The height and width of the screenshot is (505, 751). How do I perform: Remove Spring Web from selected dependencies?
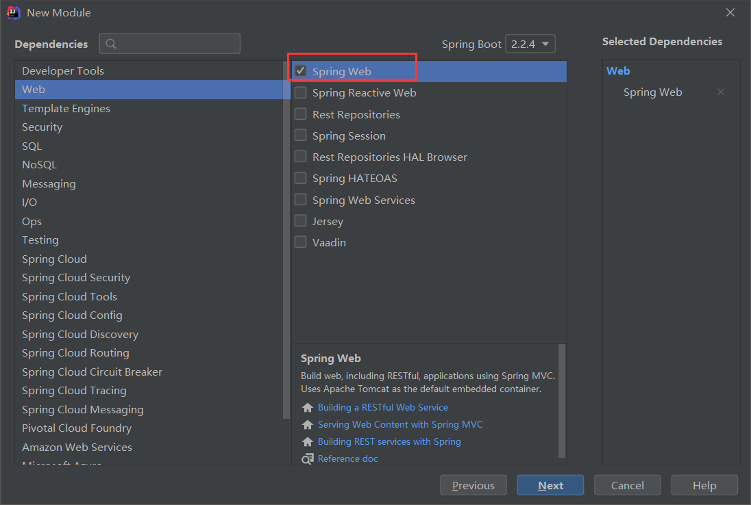click(720, 92)
